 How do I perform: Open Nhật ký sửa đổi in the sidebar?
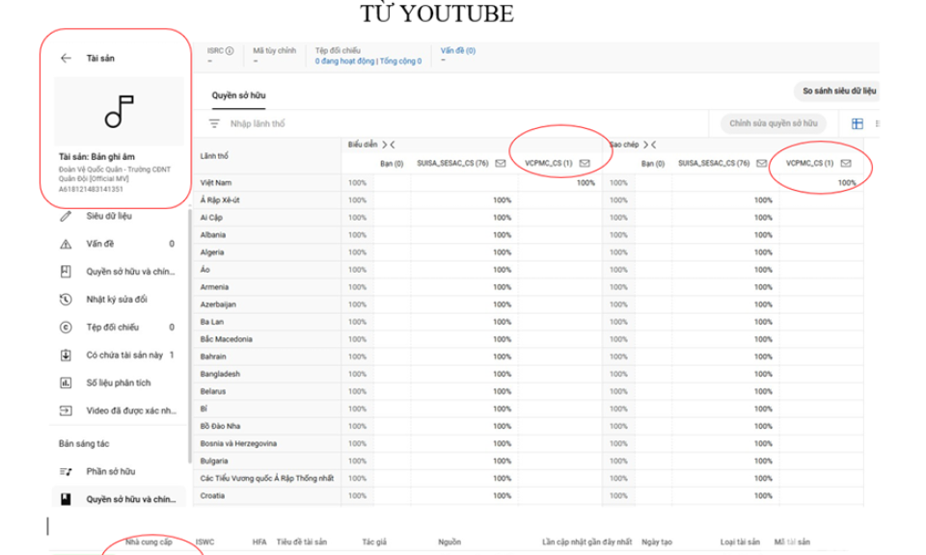point(118,299)
